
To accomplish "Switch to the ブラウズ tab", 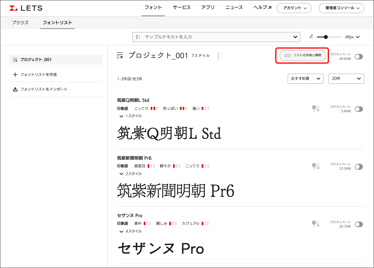I will [x=20, y=23].
